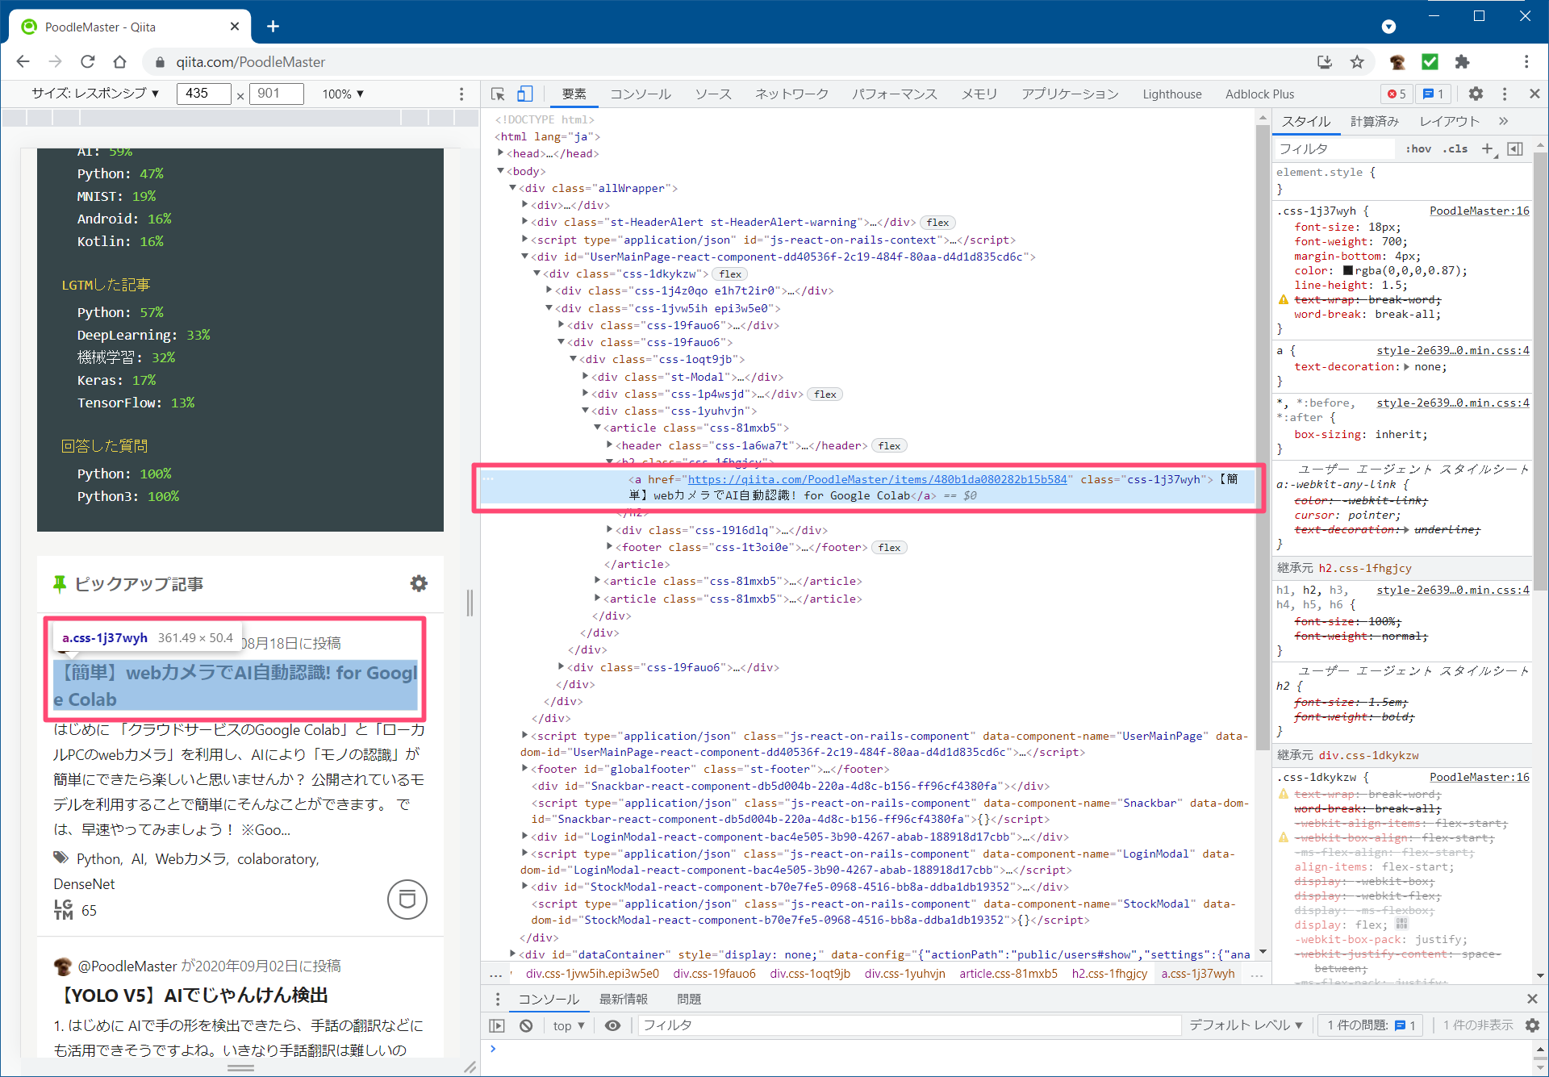Viewport: 1549px width, 1077px height.
Task: Click the 1 issue message badge
Action: (x=1433, y=94)
